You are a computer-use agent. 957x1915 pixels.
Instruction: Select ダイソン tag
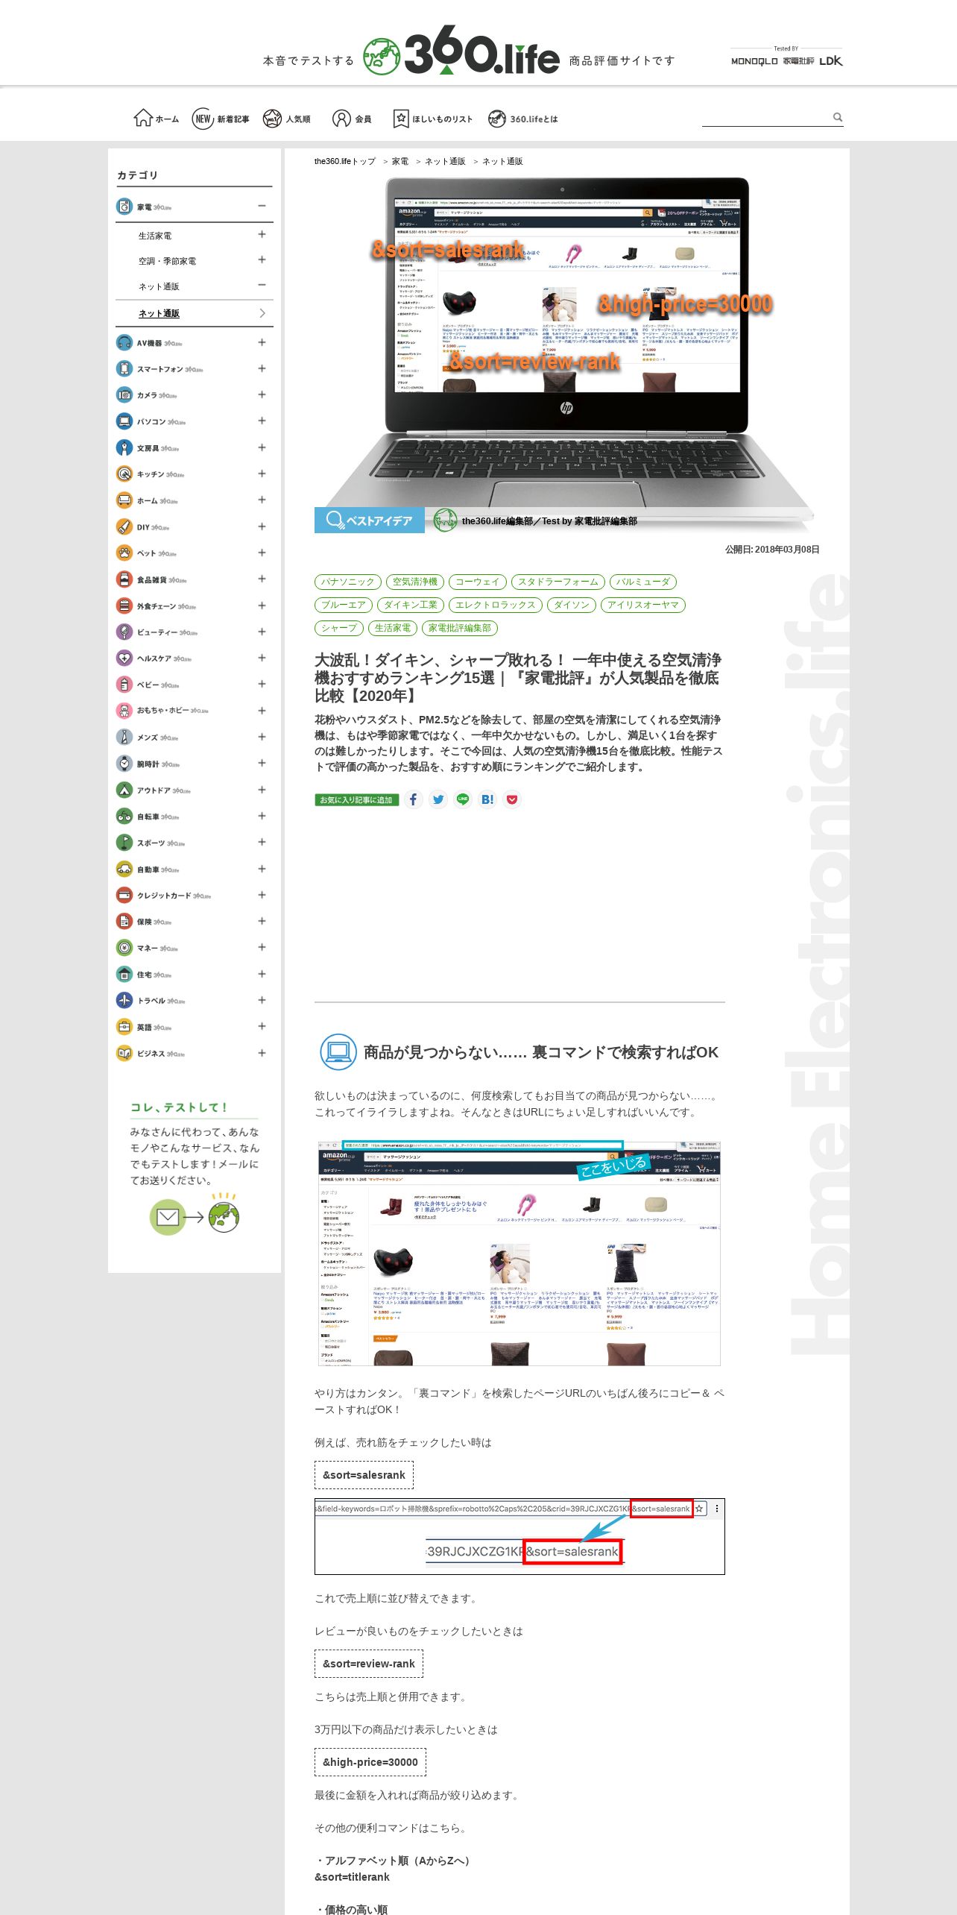[572, 605]
